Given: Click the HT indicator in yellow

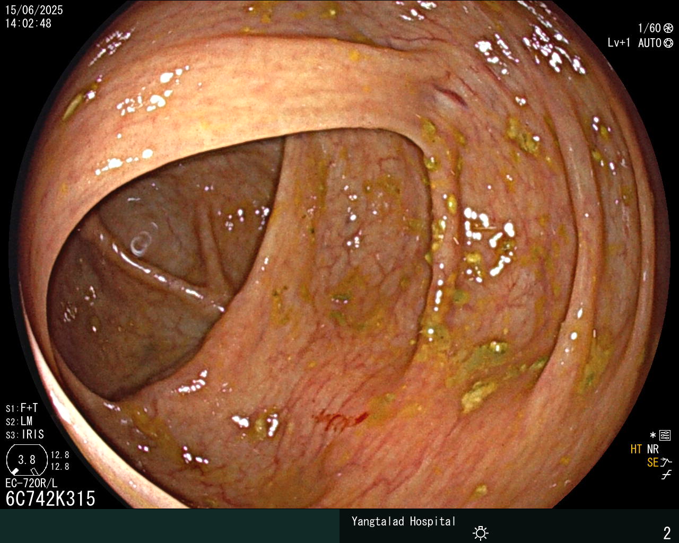Looking at the screenshot, I should click(x=636, y=449).
